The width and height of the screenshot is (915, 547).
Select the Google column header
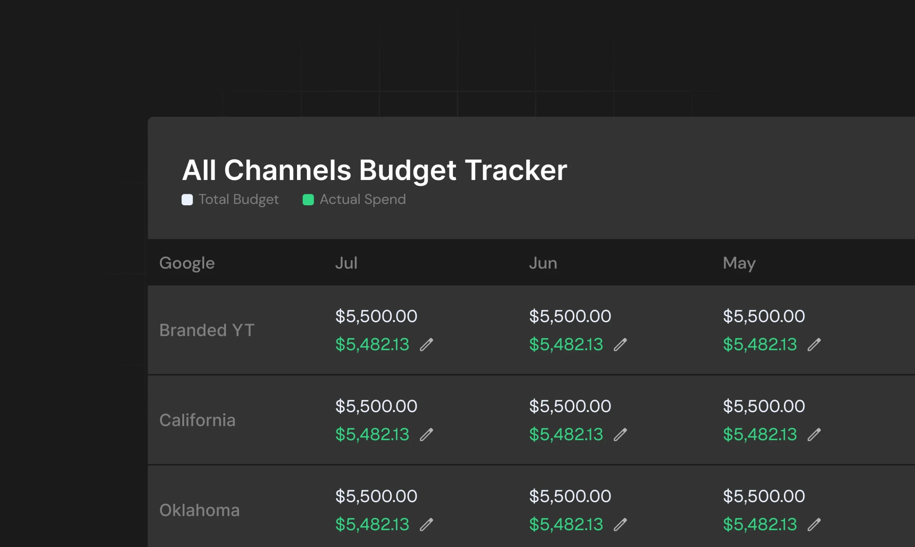pos(187,263)
